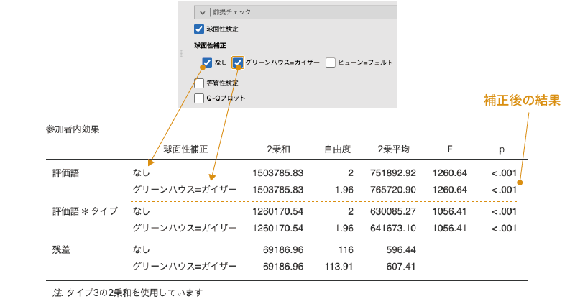Check the 等質性検定 checkbox
575x304 pixels.
click(199, 83)
